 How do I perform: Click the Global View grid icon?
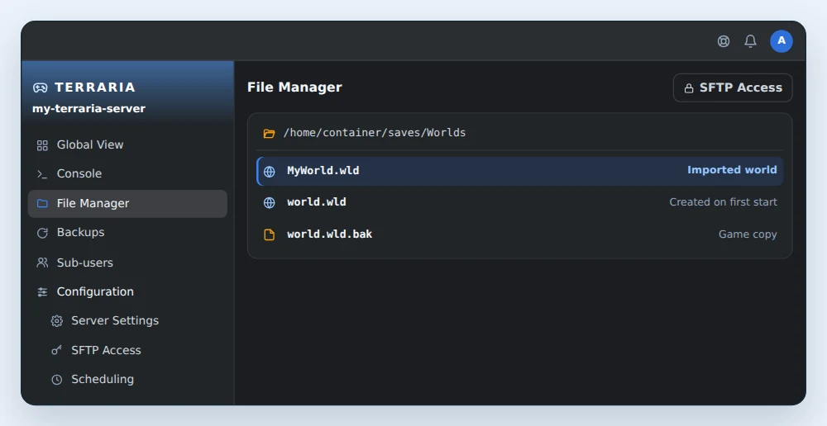42,145
